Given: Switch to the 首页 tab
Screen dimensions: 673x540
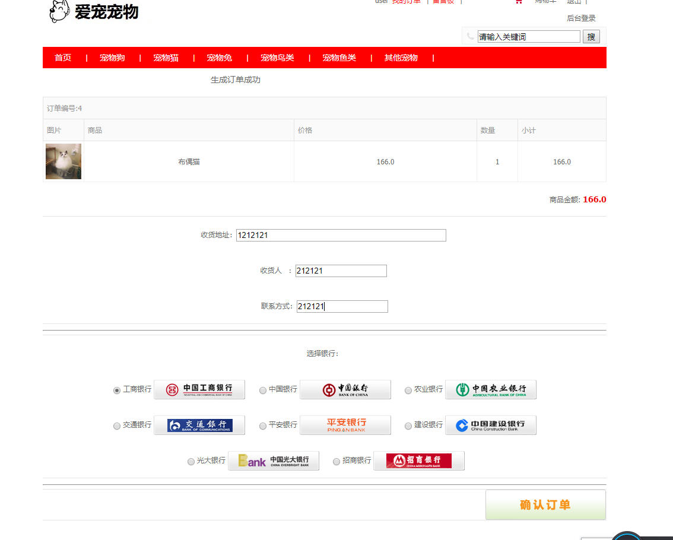Looking at the screenshot, I should [63, 58].
